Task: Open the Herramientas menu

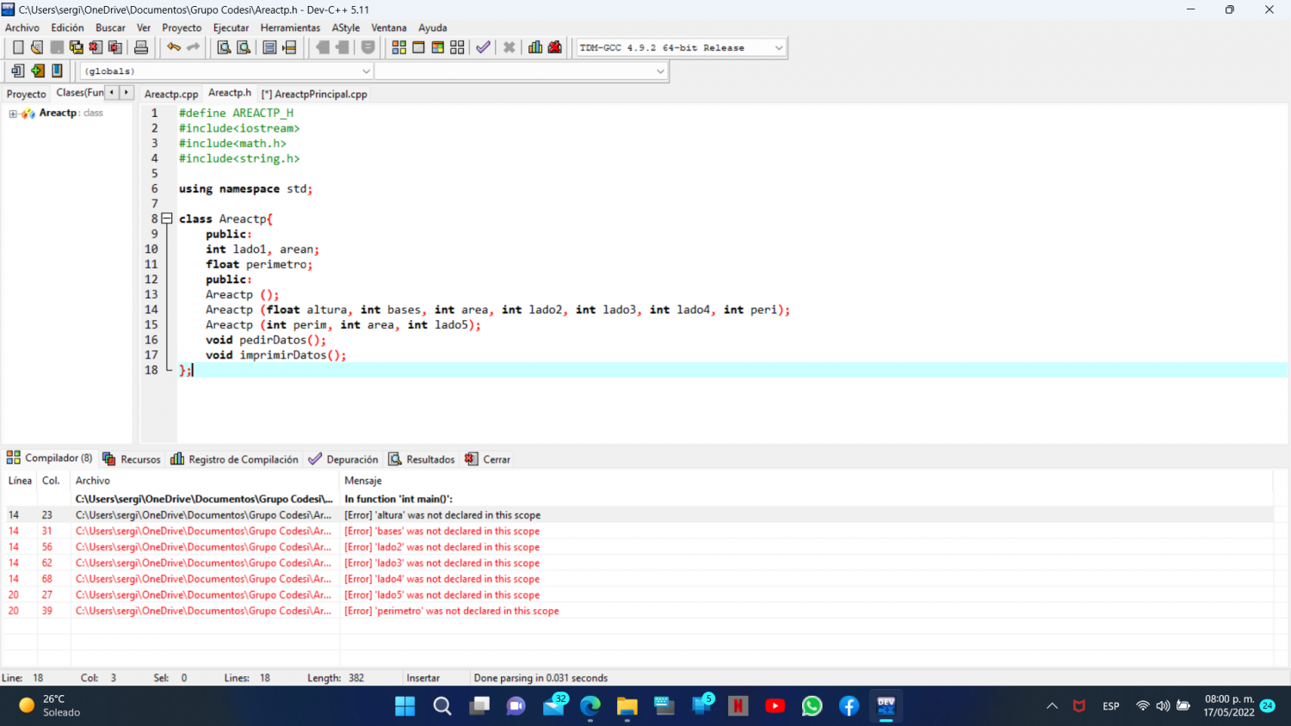Action: [290, 28]
